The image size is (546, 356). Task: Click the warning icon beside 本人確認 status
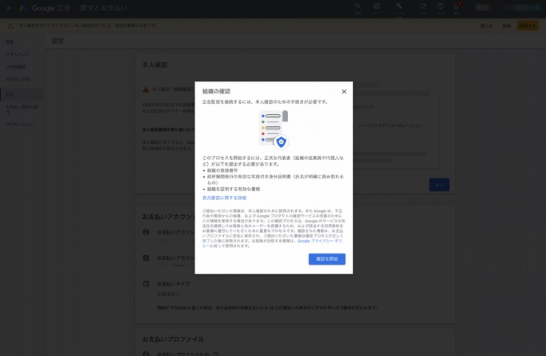146,89
